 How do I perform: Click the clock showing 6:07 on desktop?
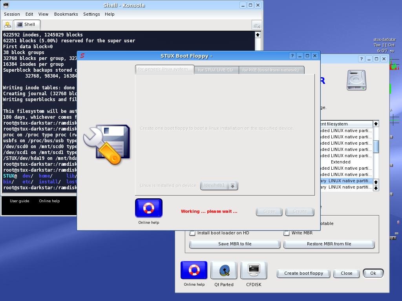382,51
